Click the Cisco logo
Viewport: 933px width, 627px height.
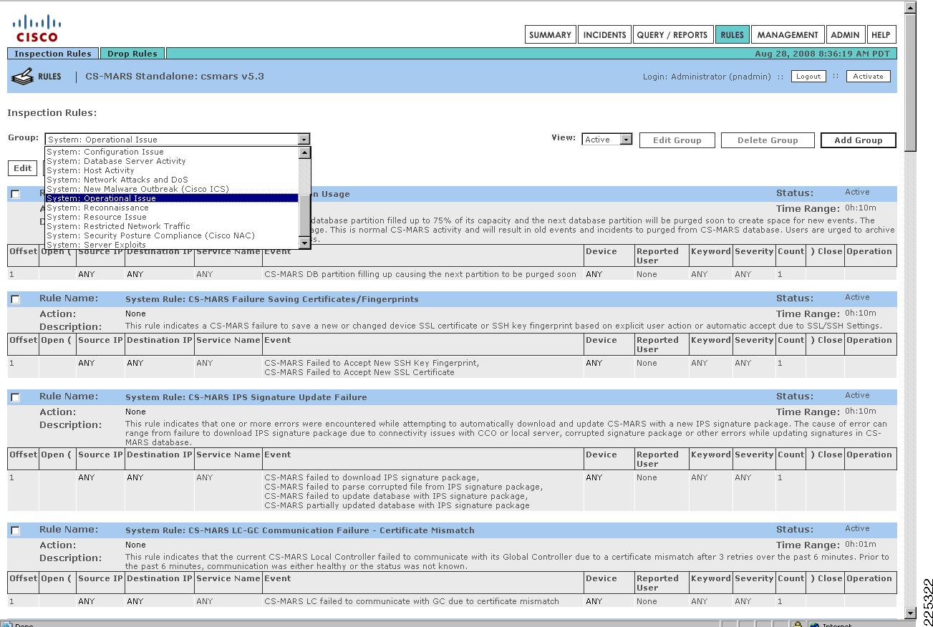[x=37, y=28]
